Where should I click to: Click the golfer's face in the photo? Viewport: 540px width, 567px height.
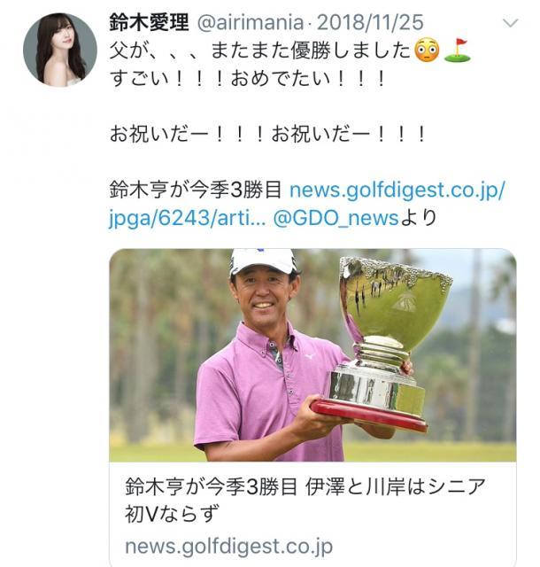coord(265,297)
